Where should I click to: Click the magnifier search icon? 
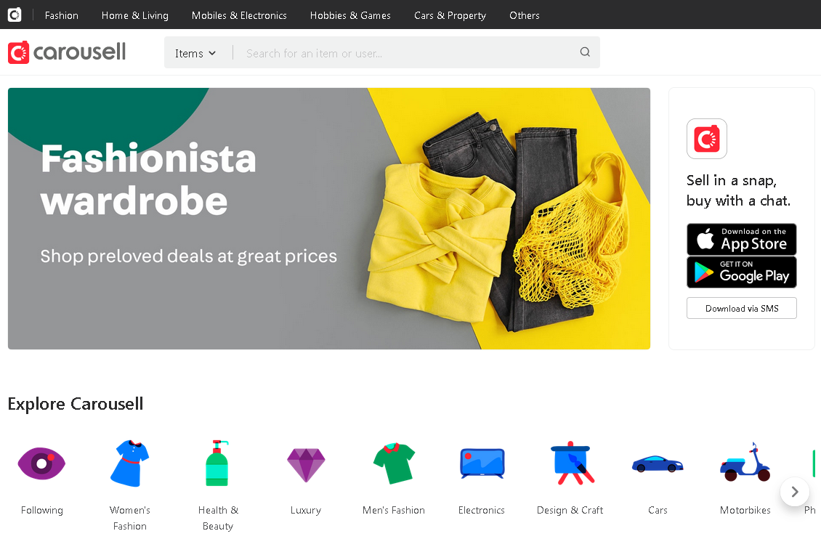[x=585, y=52]
